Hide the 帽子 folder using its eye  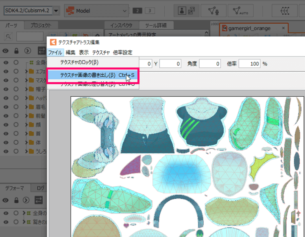pyautogui.click(x=6, y=89)
